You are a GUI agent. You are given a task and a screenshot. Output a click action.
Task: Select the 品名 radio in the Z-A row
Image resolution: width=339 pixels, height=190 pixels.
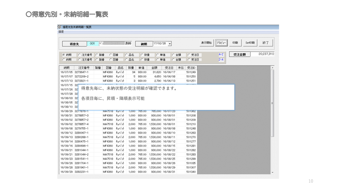pos(126,60)
